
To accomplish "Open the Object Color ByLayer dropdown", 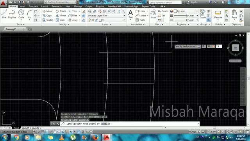I will pyautogui.click(x=186, y=11).
